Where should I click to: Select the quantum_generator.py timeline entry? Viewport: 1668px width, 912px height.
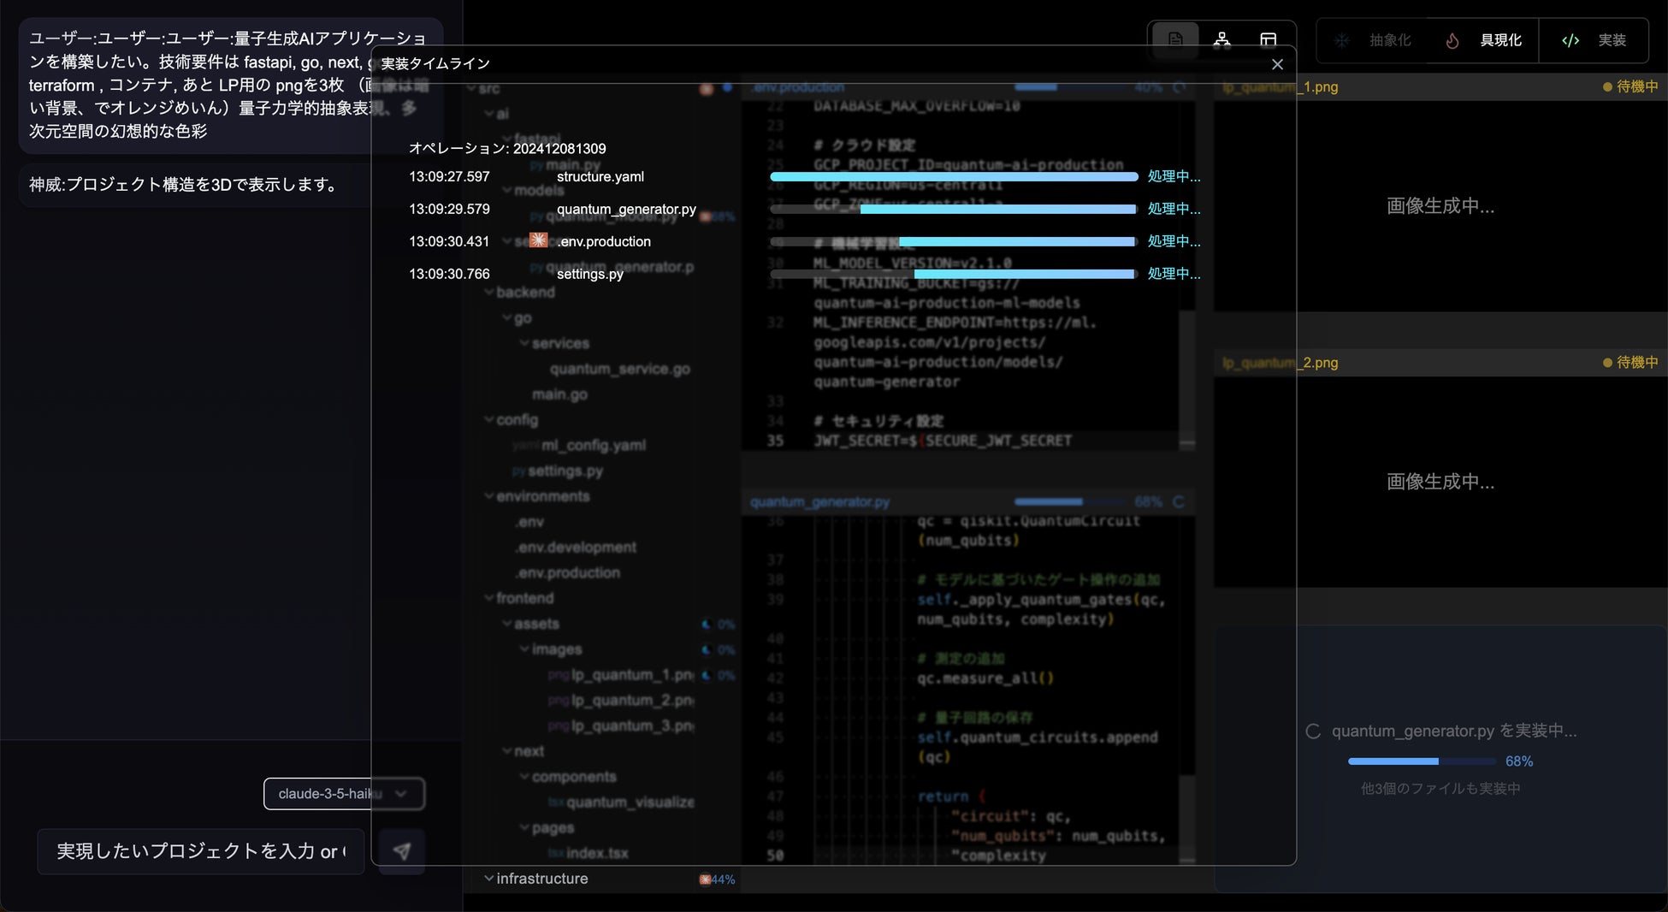pyautogui.click(x=625, y=210)
